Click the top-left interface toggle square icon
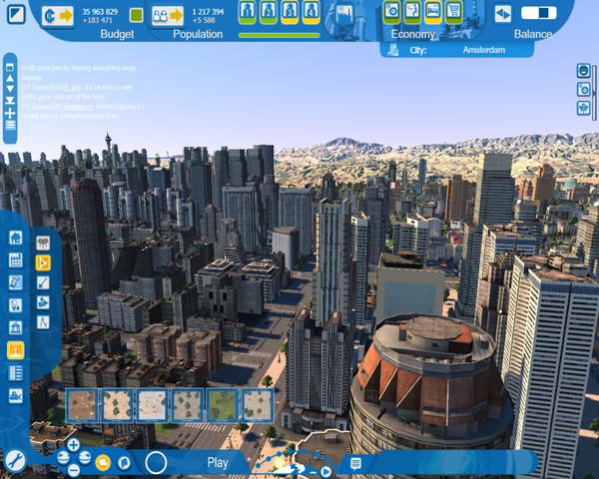599x479 pixels. point(16,14)
